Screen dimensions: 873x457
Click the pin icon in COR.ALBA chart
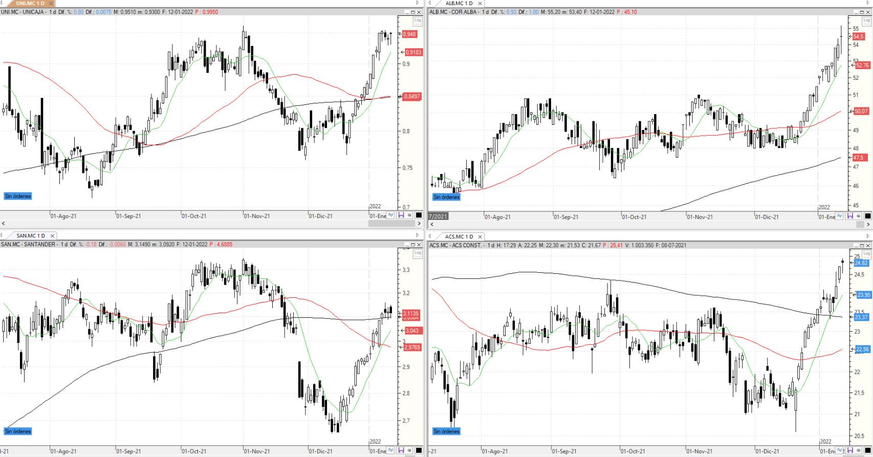[x=859, y=216]
